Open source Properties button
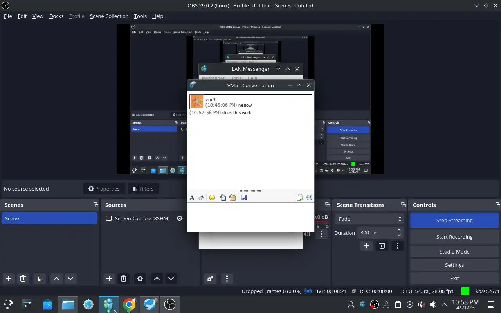The image size is (501, 313). [104, 189]
